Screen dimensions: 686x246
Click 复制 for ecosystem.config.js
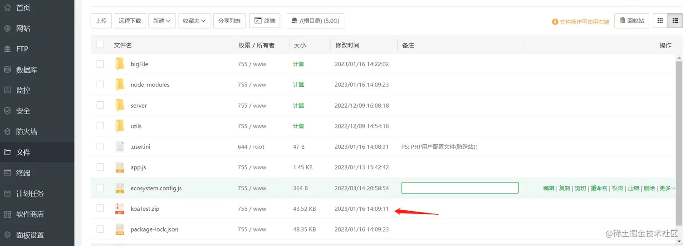click(x=564, y=188)
